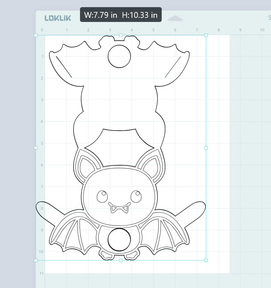Click the middle-left selection resize handle
This screenshot has width=271, height=288.
36,148
